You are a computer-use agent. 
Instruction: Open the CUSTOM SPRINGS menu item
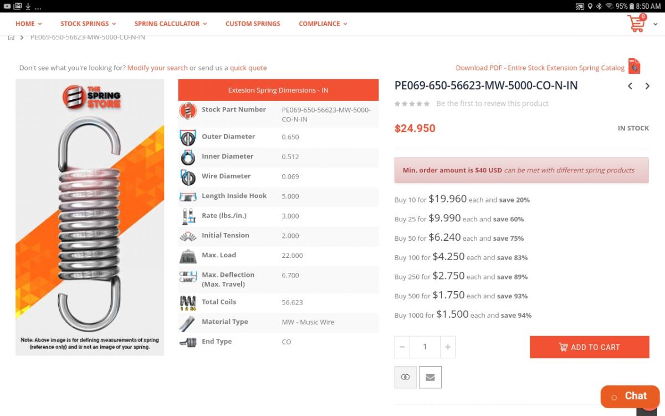[x=253, y=24]
